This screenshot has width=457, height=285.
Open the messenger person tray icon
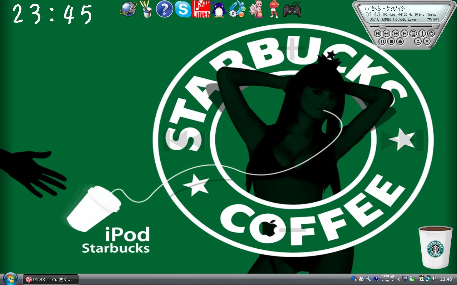(412, 279)
